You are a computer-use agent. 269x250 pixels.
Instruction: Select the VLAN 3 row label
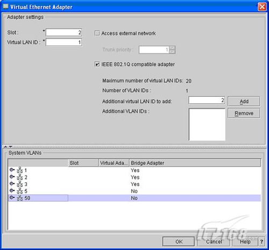click(x=26, y=184)
